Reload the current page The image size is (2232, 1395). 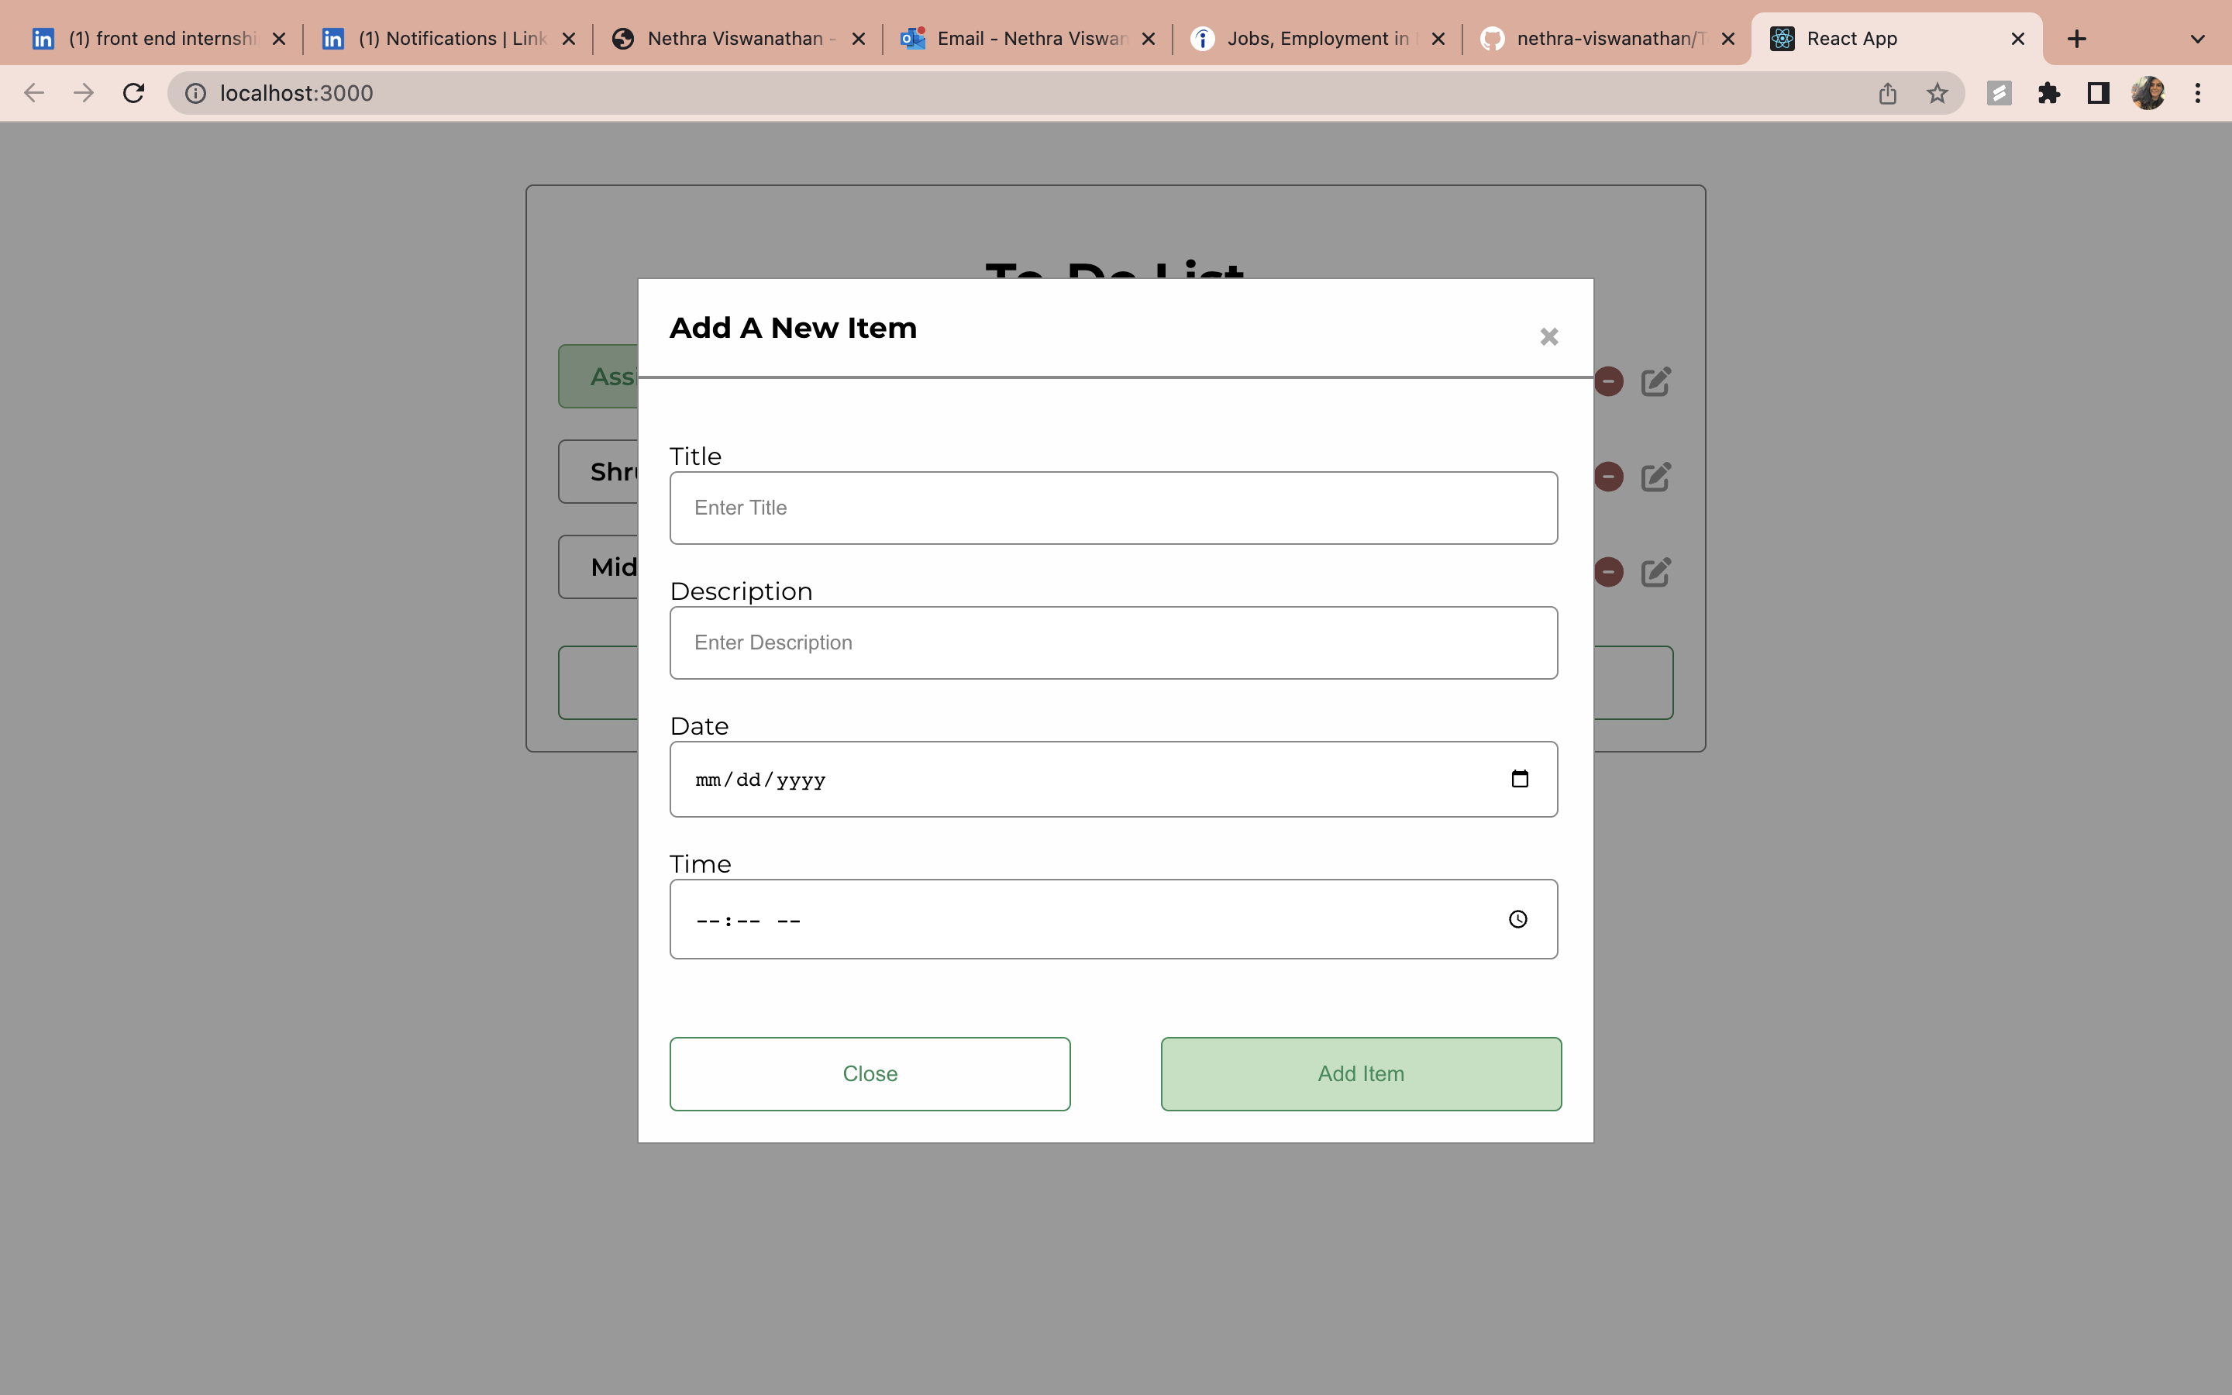134,93
